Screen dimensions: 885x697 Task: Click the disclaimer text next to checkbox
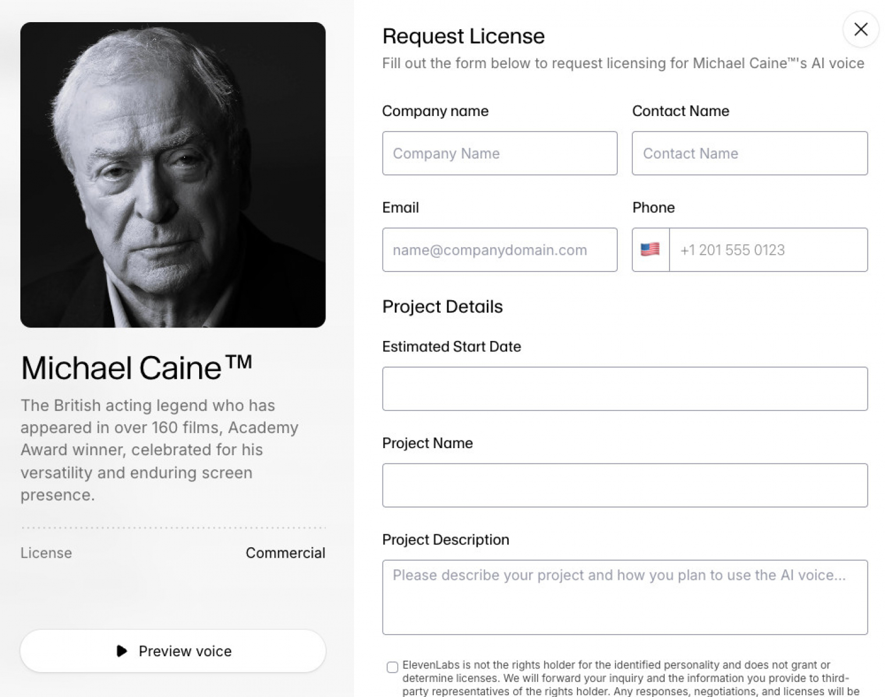tap(626, 678)
